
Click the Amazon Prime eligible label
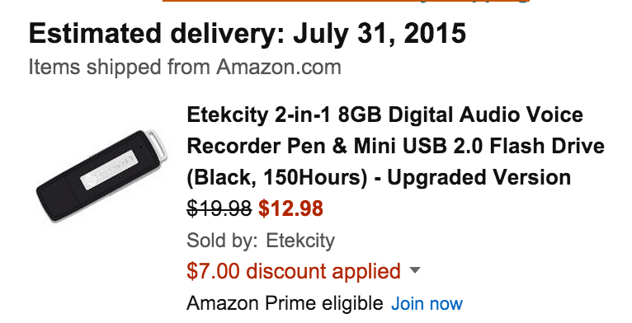tap(285, 303)
